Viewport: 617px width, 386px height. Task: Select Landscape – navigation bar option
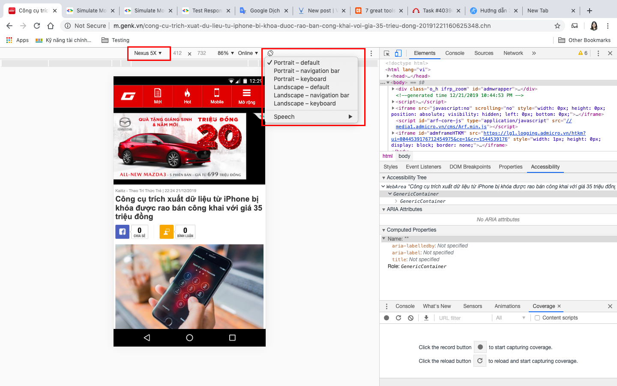[311, 95]
